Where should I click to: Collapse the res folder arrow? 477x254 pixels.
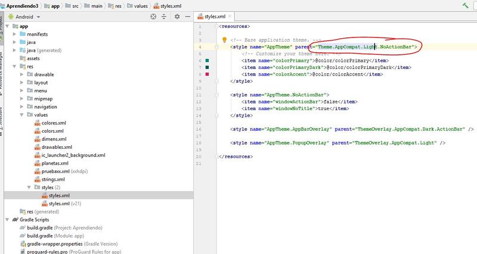point(14,67)
